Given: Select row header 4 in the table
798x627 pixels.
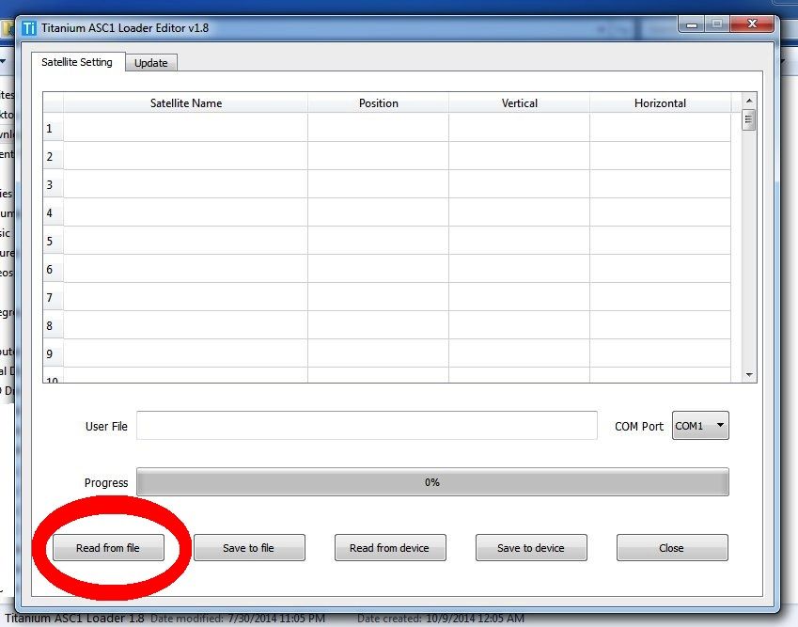Looking at the screenshot, I should point(53,212).
